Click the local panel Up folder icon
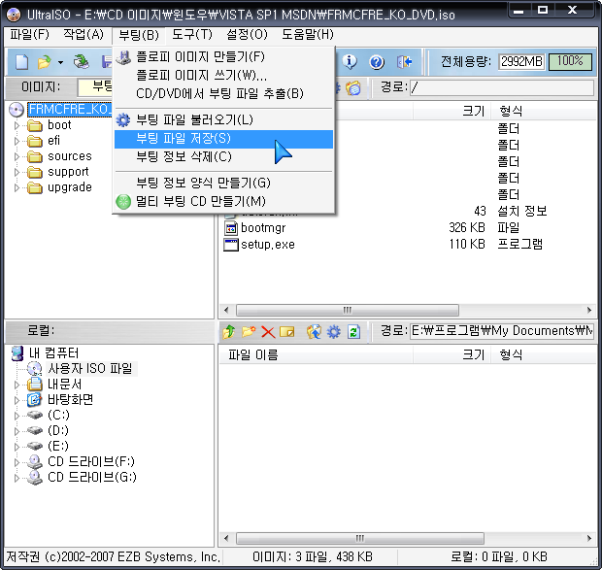Screen dimensions: 602x570 229,331
